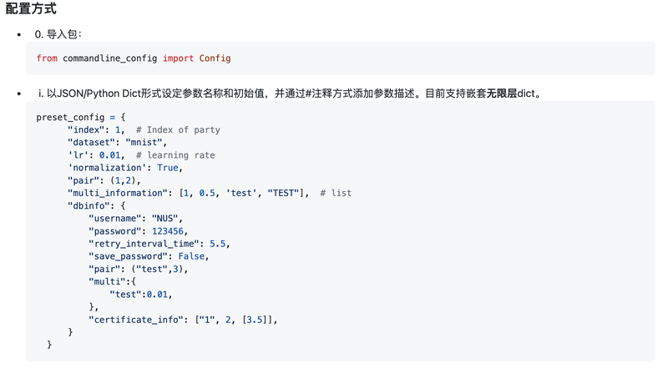Click the '# learning rate' comment
Screen dimensions: 668x369
click(175, 155)
